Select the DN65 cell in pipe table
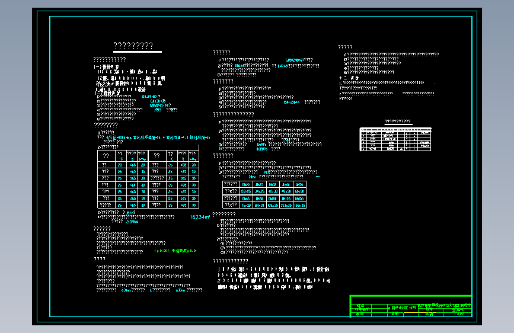514x333 pixels. [246, 198]
